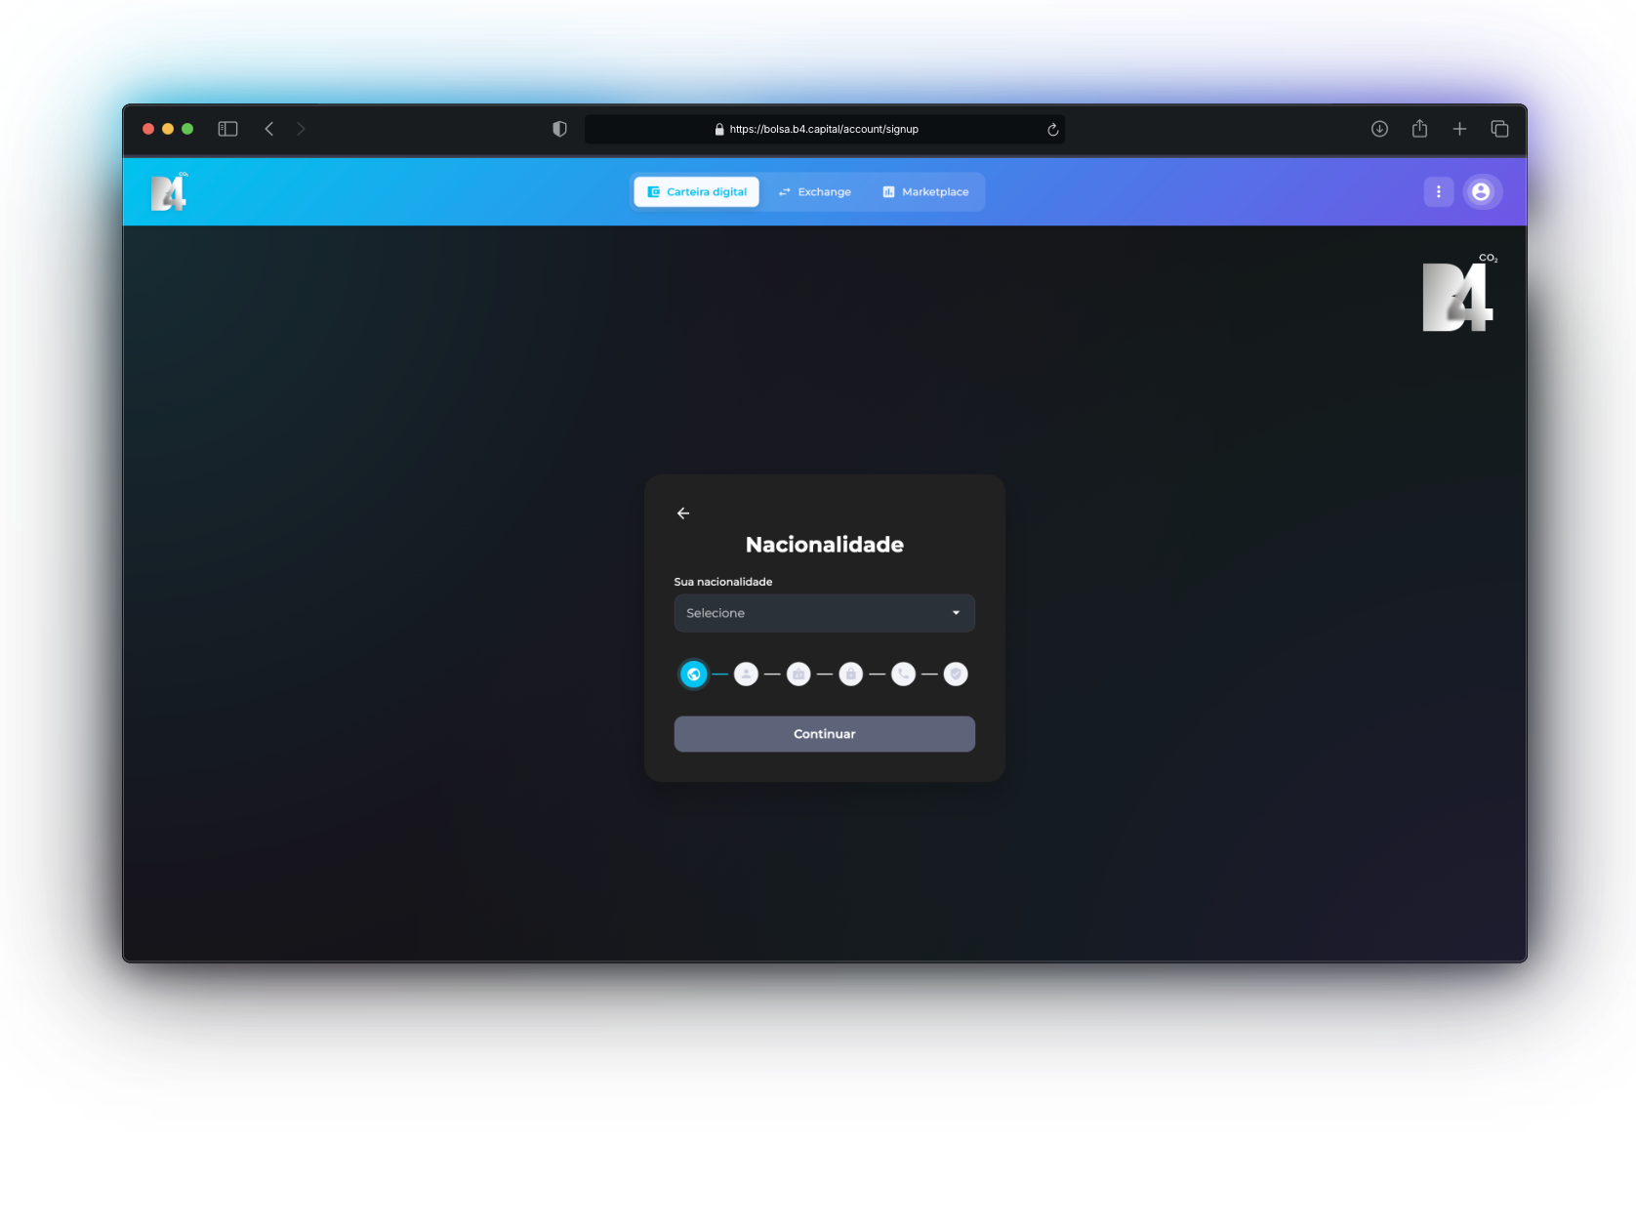Click the browser address bar
Screen dimensions: 1636x1227
pyautogui.click(x=823, y=129)
